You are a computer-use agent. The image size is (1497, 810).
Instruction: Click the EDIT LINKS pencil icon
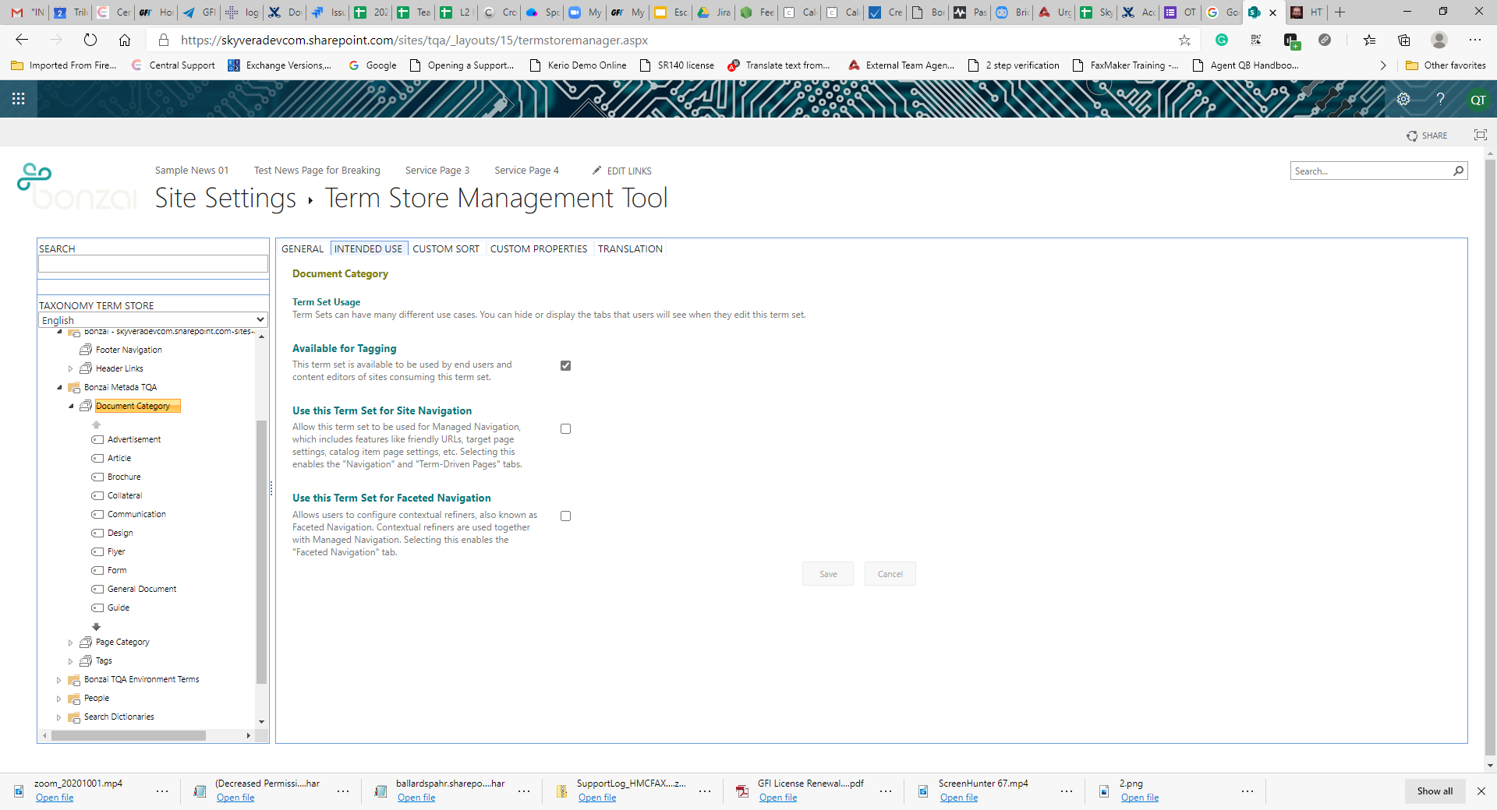pyautogui.click(x=596, y=171)
